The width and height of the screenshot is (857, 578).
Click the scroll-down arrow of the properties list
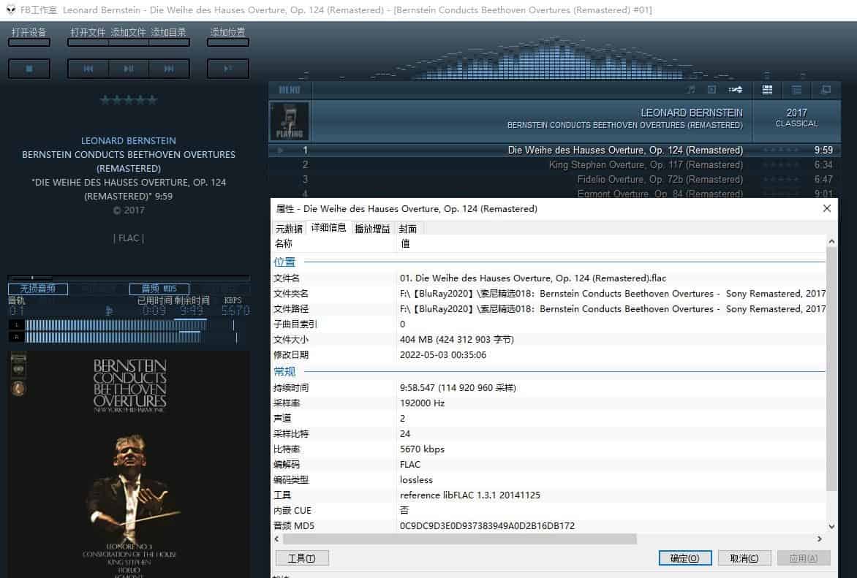831,527
